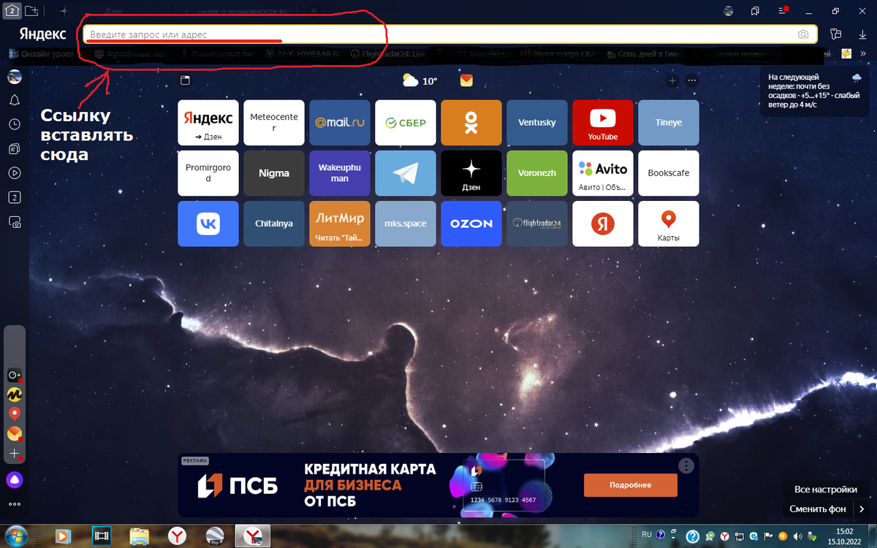The image size is (877, 548).
Task: Click RU language indicator in tray
Action: 646,535
